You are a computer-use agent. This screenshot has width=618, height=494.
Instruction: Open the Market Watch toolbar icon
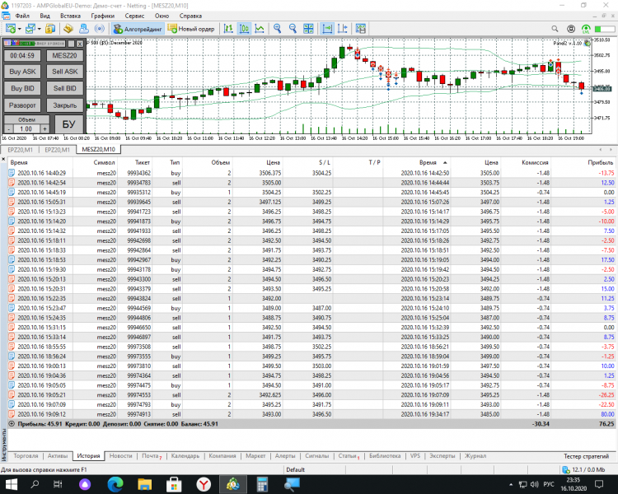50,28
